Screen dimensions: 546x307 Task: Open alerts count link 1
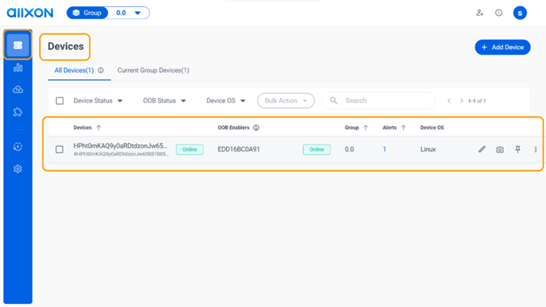click(x=384, y=149)
